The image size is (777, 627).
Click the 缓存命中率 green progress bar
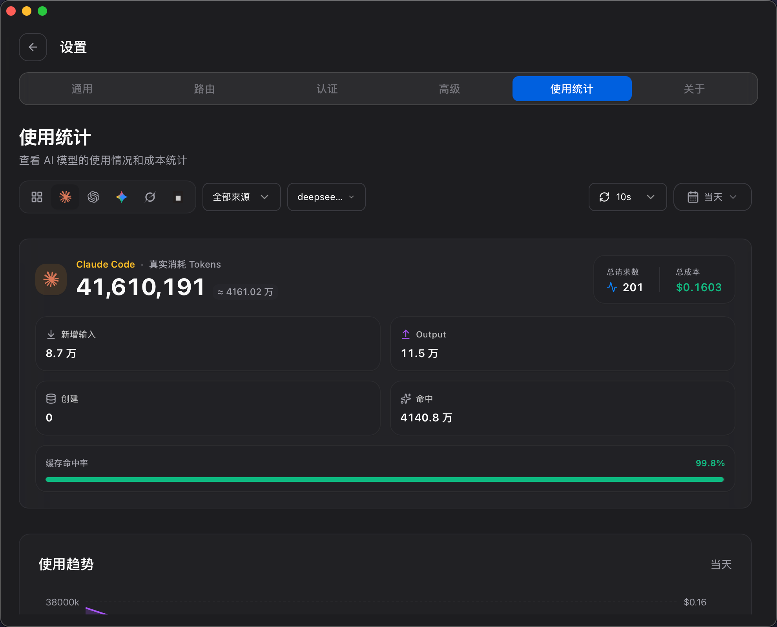point(385,479)
